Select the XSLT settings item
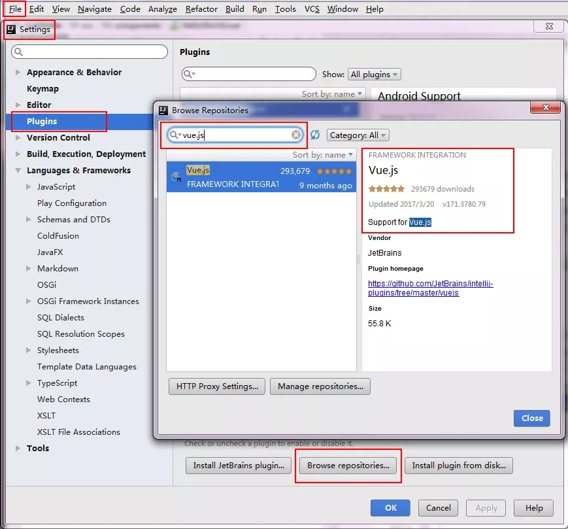The height and width of the screenshot is (529, 568). [x=46, y=416]
